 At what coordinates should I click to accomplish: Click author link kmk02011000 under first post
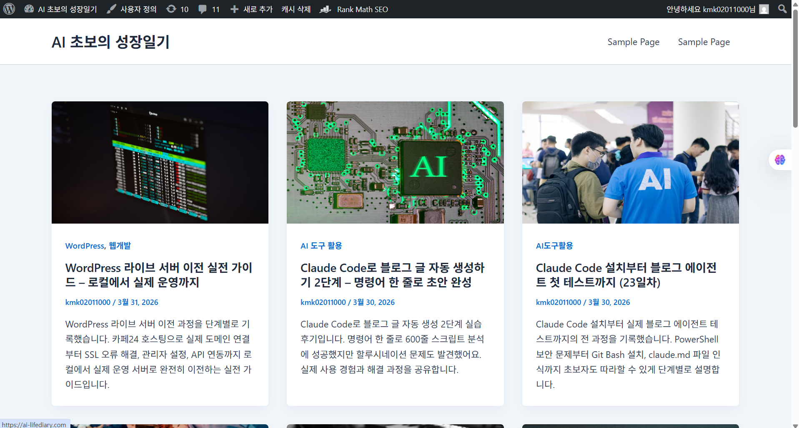tap(88, 302)
